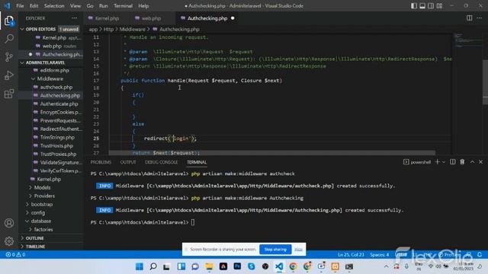The image size is (488, 274).
Task: Toggle secondary side bar layout icon
Action: coord(431,5)
